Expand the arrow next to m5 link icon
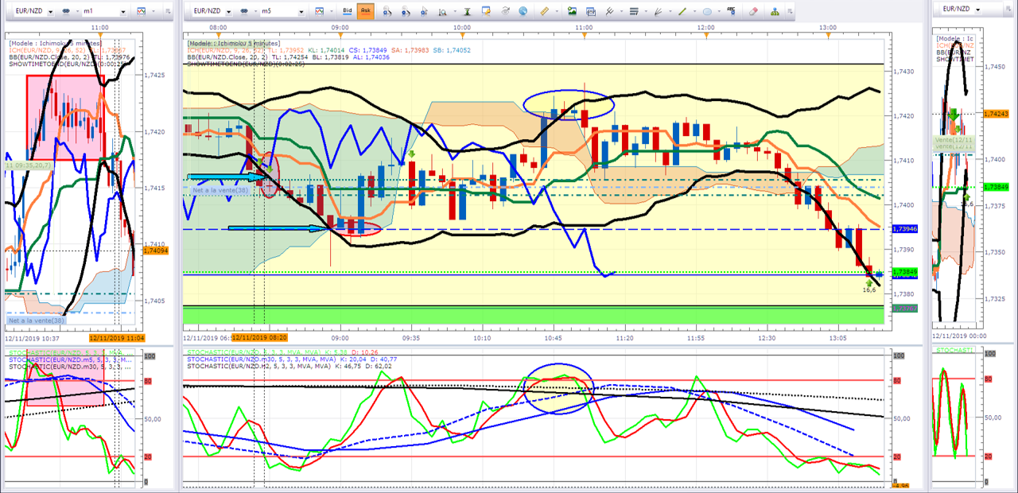This screenshot has height=493, width=1018. click(255, 11)
